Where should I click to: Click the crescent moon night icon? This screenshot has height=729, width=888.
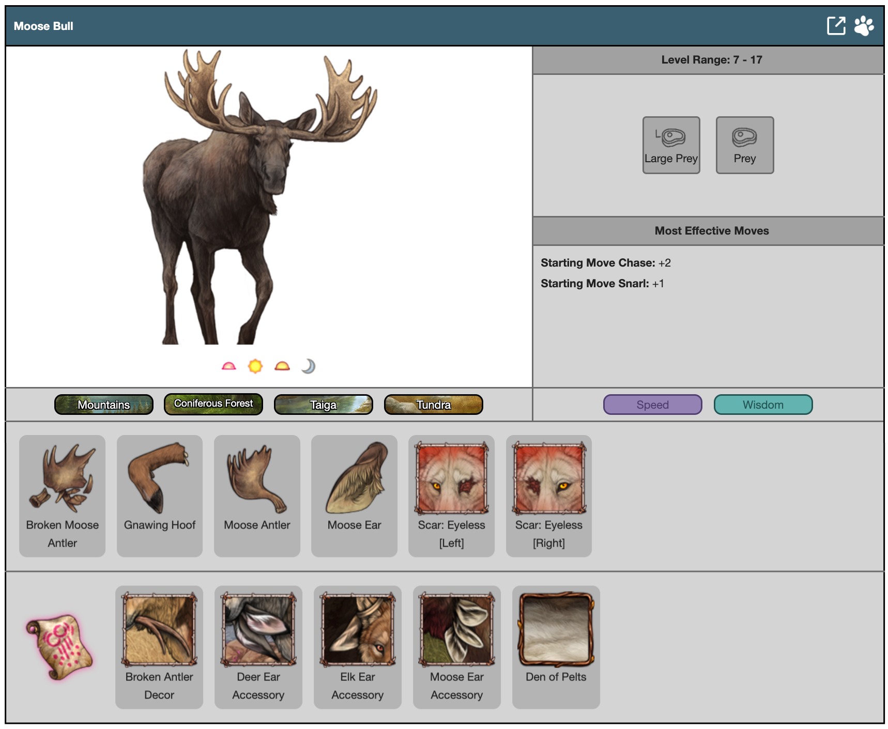coord(308,366)
